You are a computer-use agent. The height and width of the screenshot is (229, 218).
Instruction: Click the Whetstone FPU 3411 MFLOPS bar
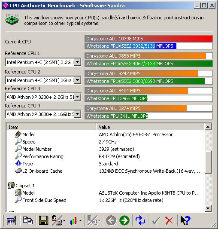point(148,116)
